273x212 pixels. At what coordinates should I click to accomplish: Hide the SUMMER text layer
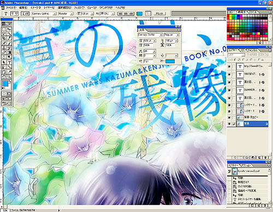point(229,90)
